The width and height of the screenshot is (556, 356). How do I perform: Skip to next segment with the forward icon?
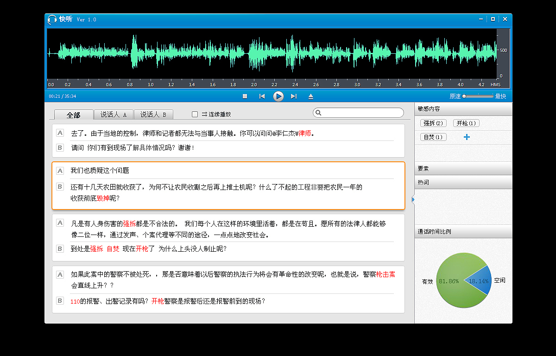click(x=293, y=96)
